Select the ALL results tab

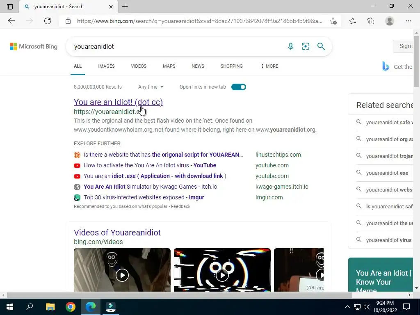click(x=78, y=66)
